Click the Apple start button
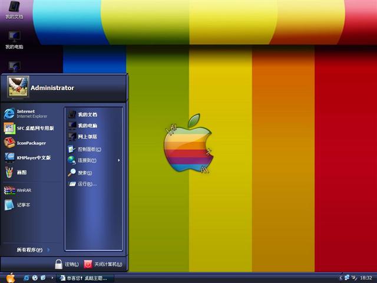Screen dimensions: 377x283 click(11, 278)
